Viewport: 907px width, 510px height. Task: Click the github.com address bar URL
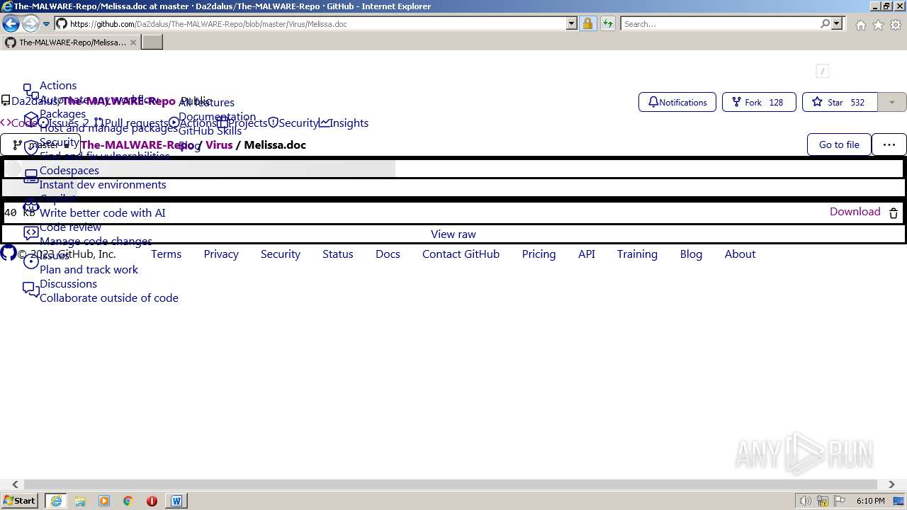[x=208, y=24]
